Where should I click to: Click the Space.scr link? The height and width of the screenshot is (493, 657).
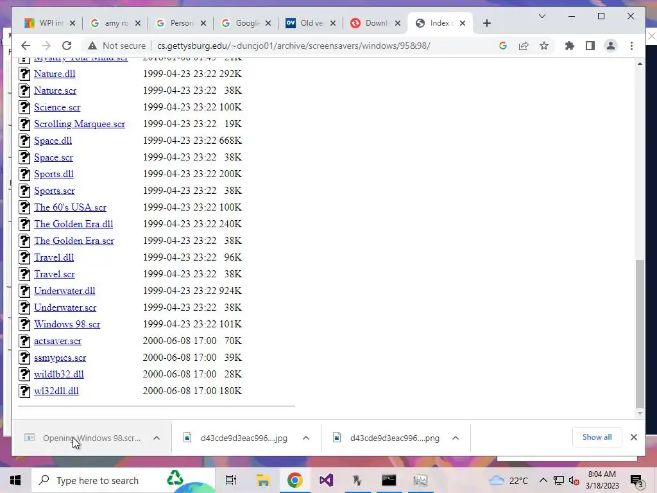point(53,157)
